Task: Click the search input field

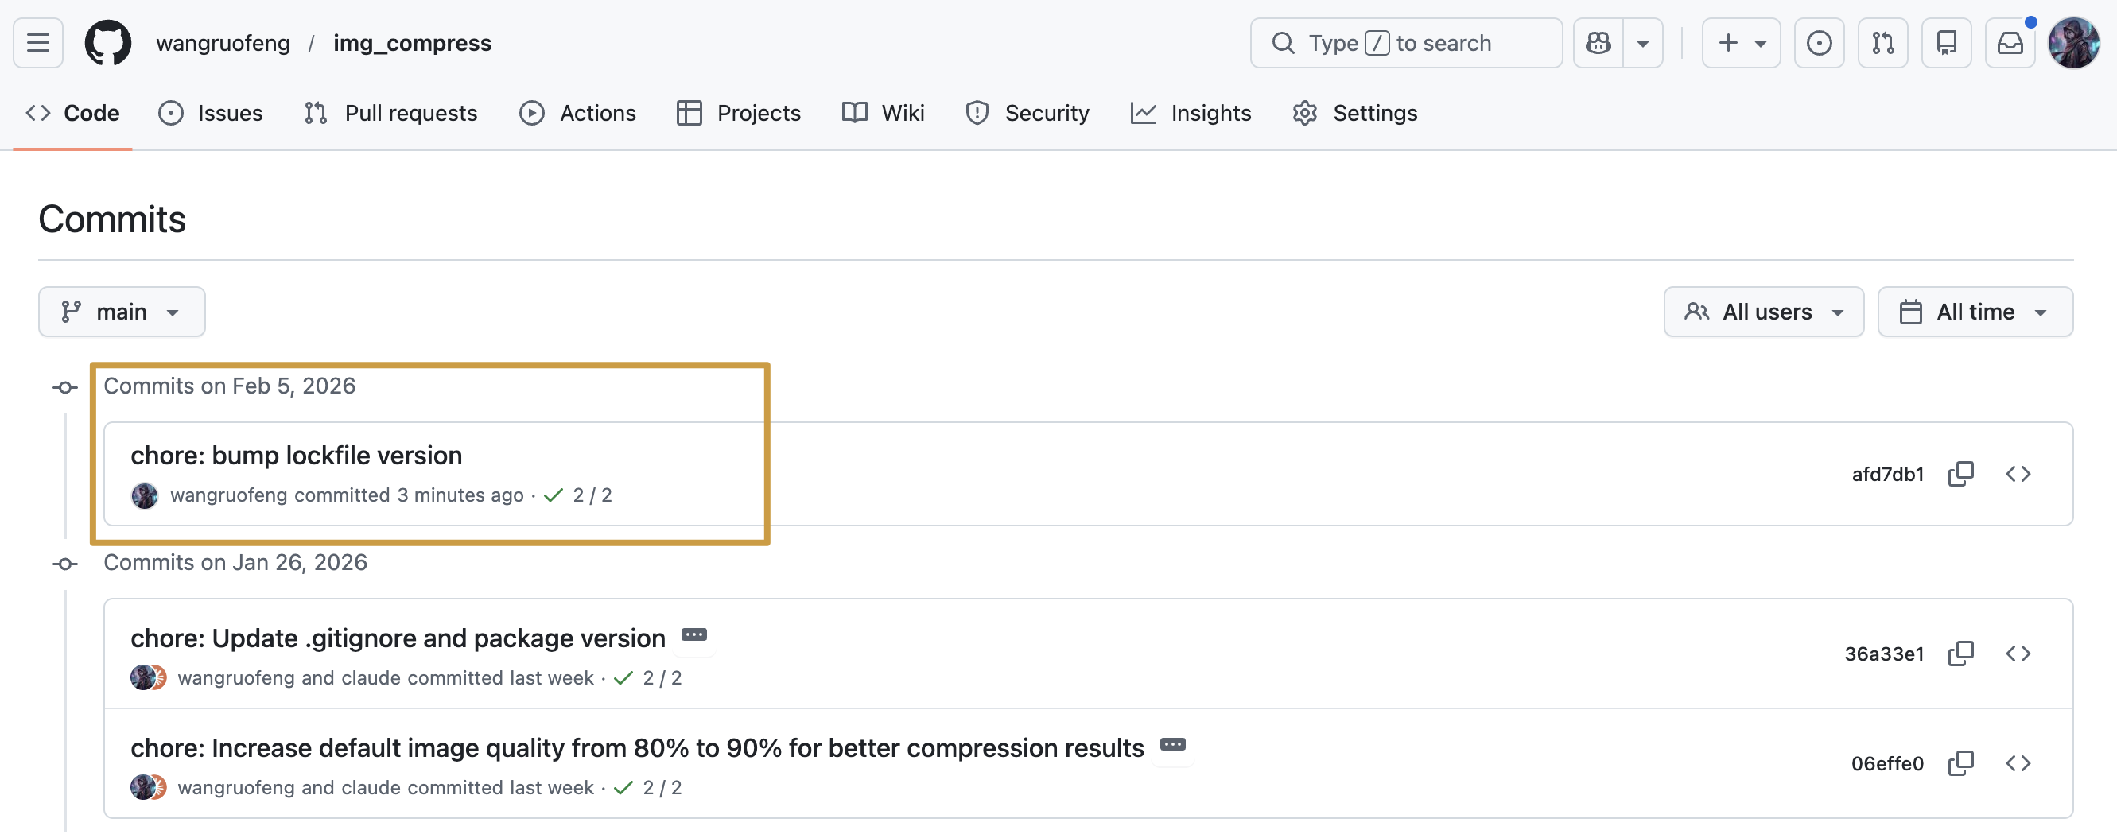Action: tap(1405, 43)
